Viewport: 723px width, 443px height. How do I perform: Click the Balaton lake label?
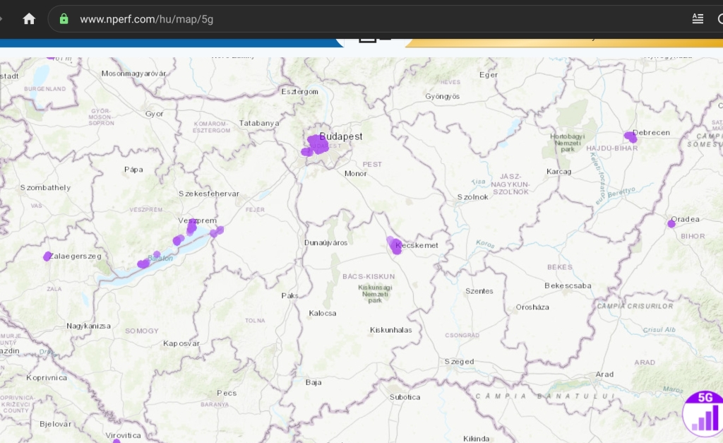(160, 259)
